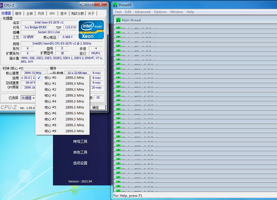
Task: Click the Main thread icon in Prime95
Action: 118,20
